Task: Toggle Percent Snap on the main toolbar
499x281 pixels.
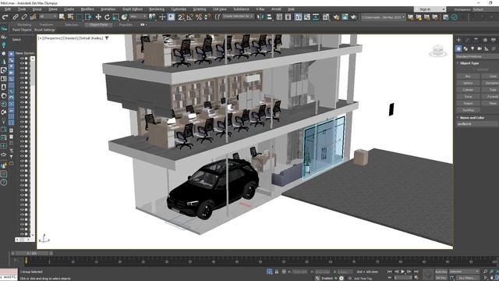Action: [x=199, y=17]
